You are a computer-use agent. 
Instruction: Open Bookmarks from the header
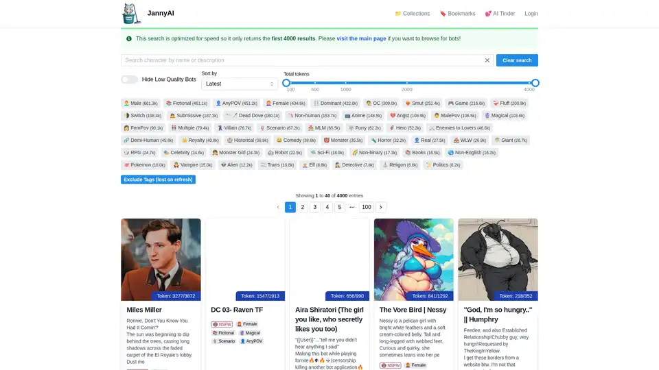pyautogui.click(x=457, y=14)
